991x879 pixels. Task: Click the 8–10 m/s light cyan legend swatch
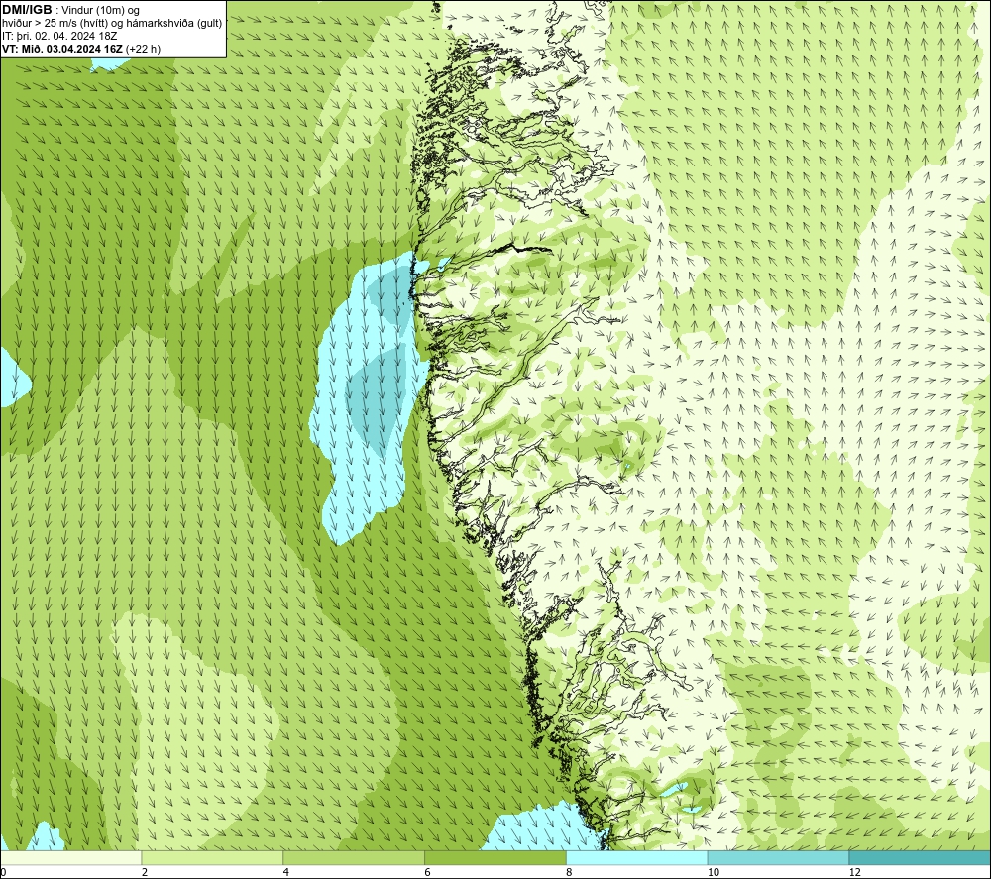click(x=637, y=857)
